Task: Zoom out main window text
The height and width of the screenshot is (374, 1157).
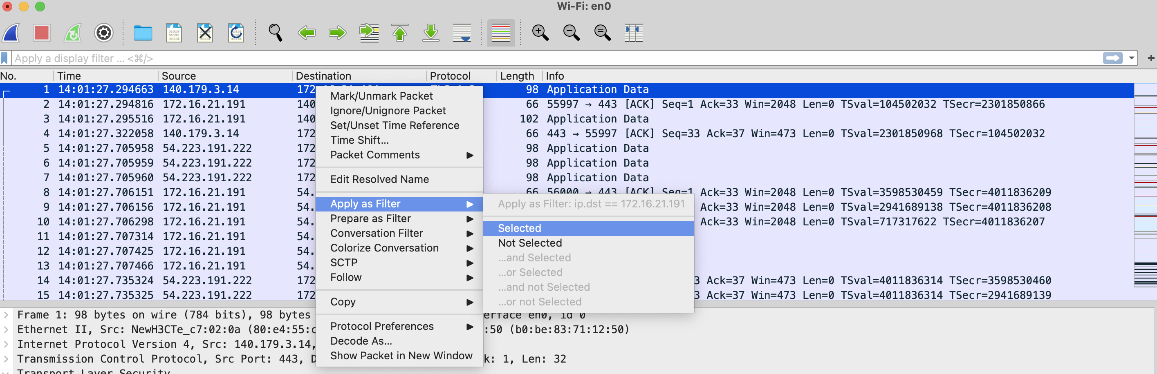Action: click(x=571, y=32)
